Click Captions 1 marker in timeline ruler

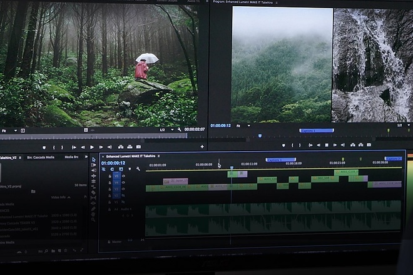click(281, 159)
